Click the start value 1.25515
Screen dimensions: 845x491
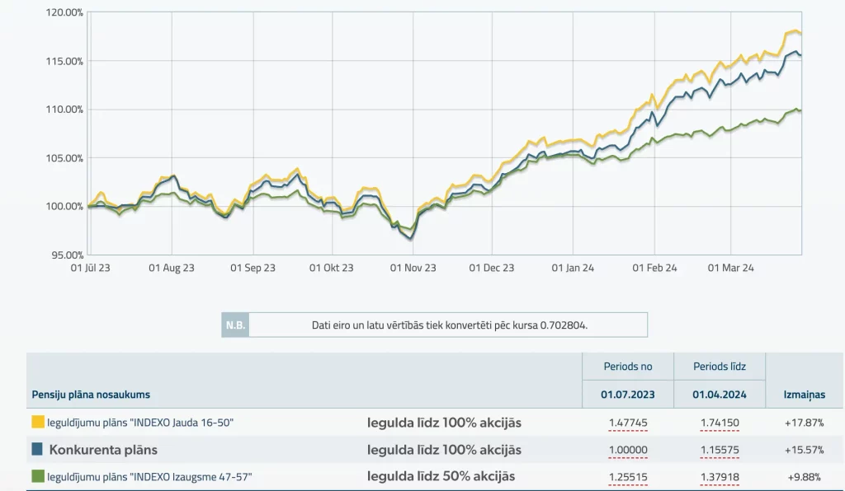pyautogui.click(x=628, y=477)
